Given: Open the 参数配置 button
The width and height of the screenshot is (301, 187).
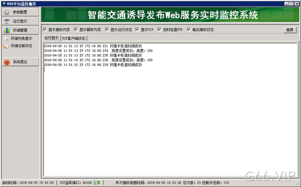Looking at the screenshot, I should pos(20,12).
